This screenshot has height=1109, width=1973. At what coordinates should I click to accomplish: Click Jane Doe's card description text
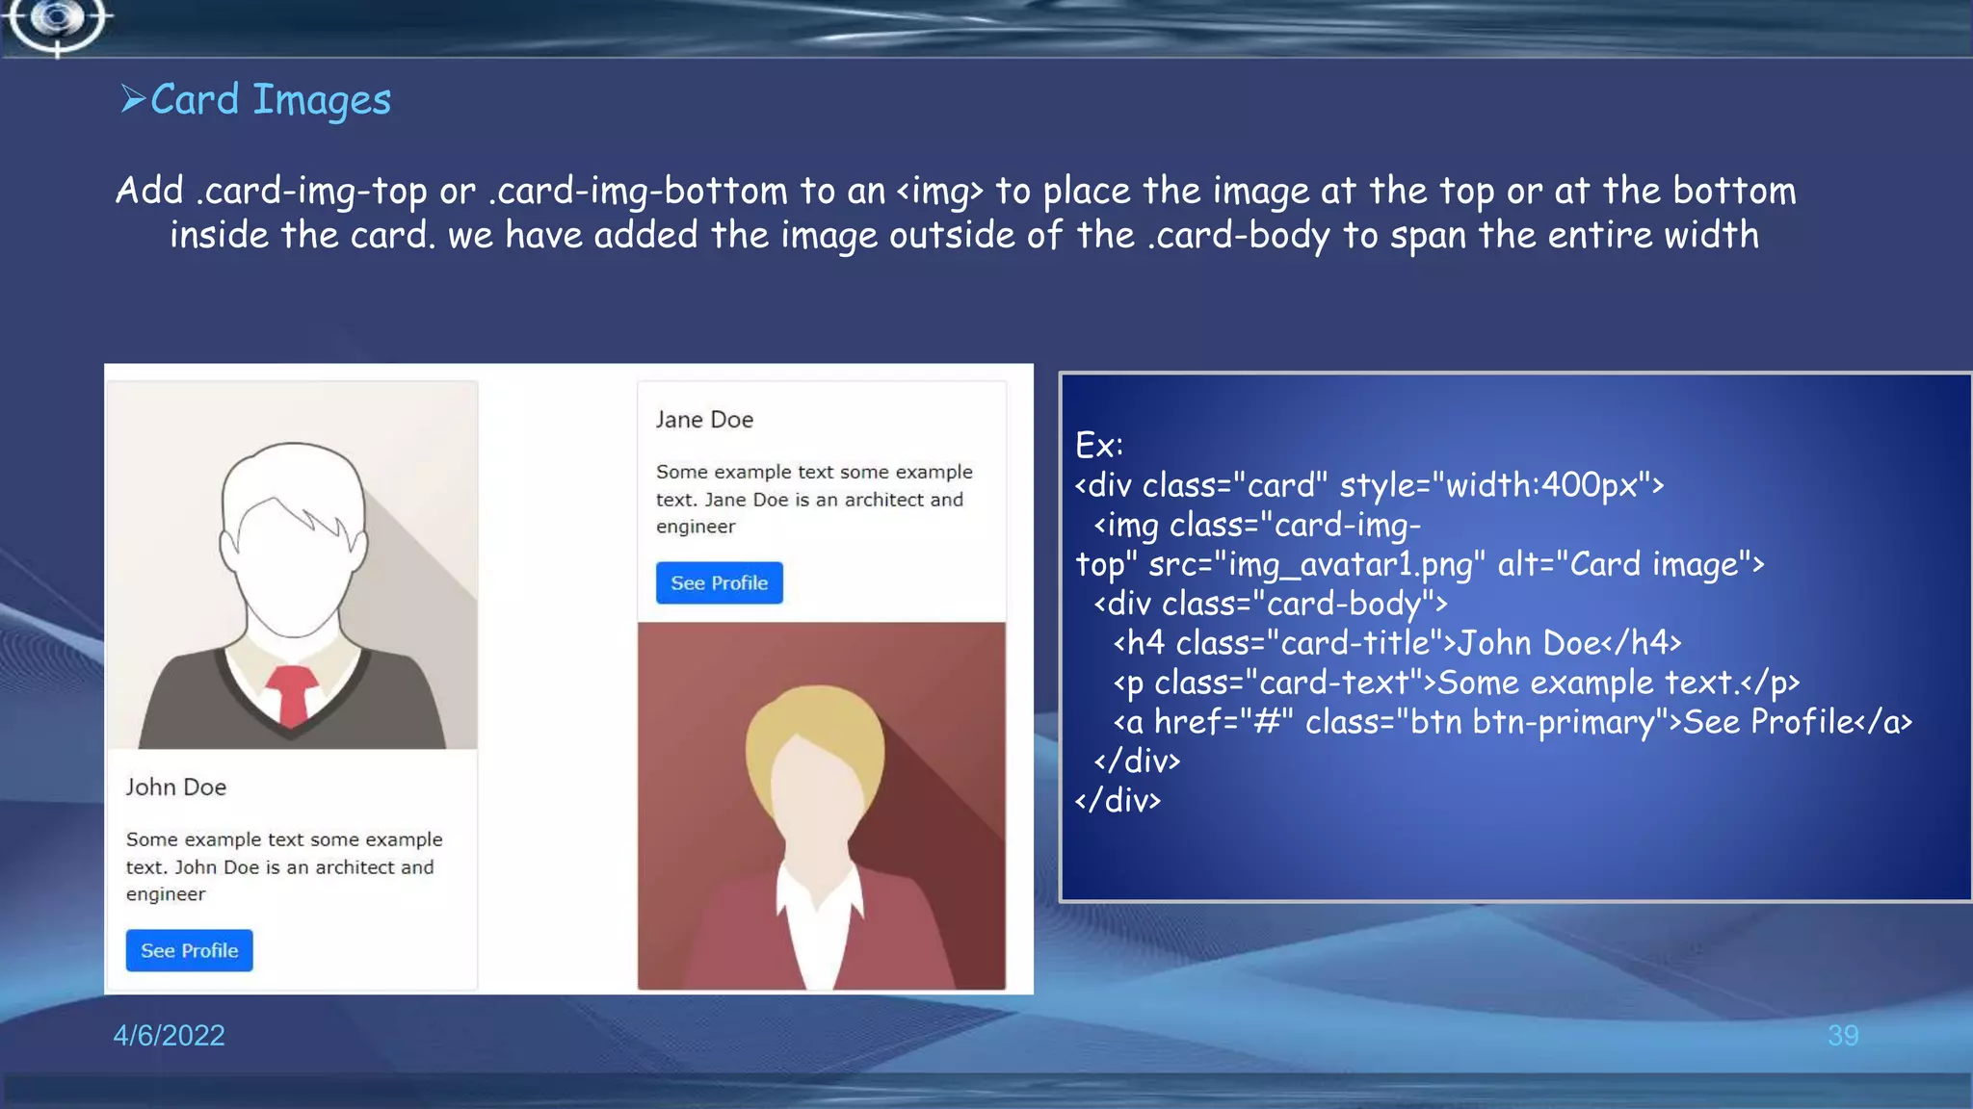[814, 499]
